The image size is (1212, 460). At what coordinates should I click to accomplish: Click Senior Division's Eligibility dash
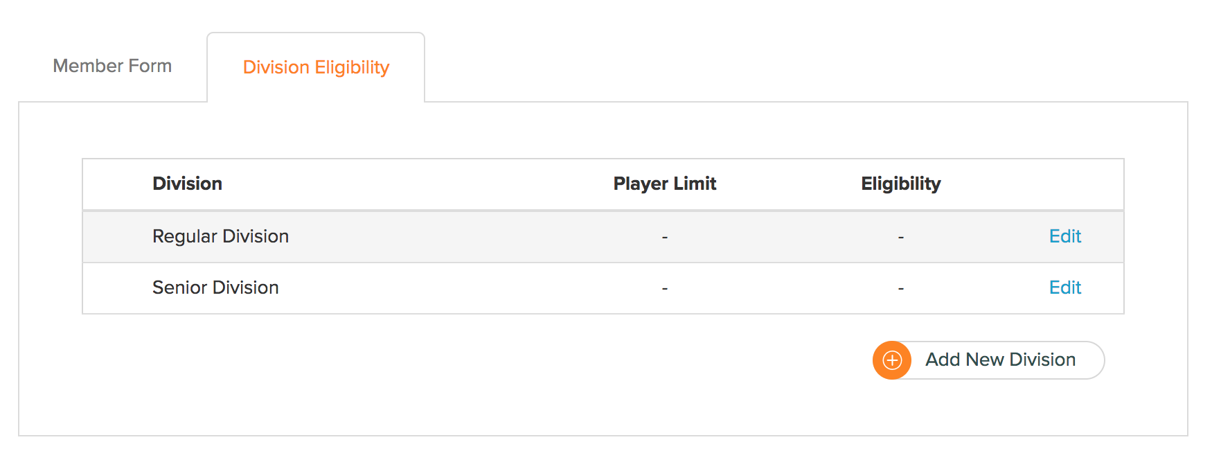(901, 288)
